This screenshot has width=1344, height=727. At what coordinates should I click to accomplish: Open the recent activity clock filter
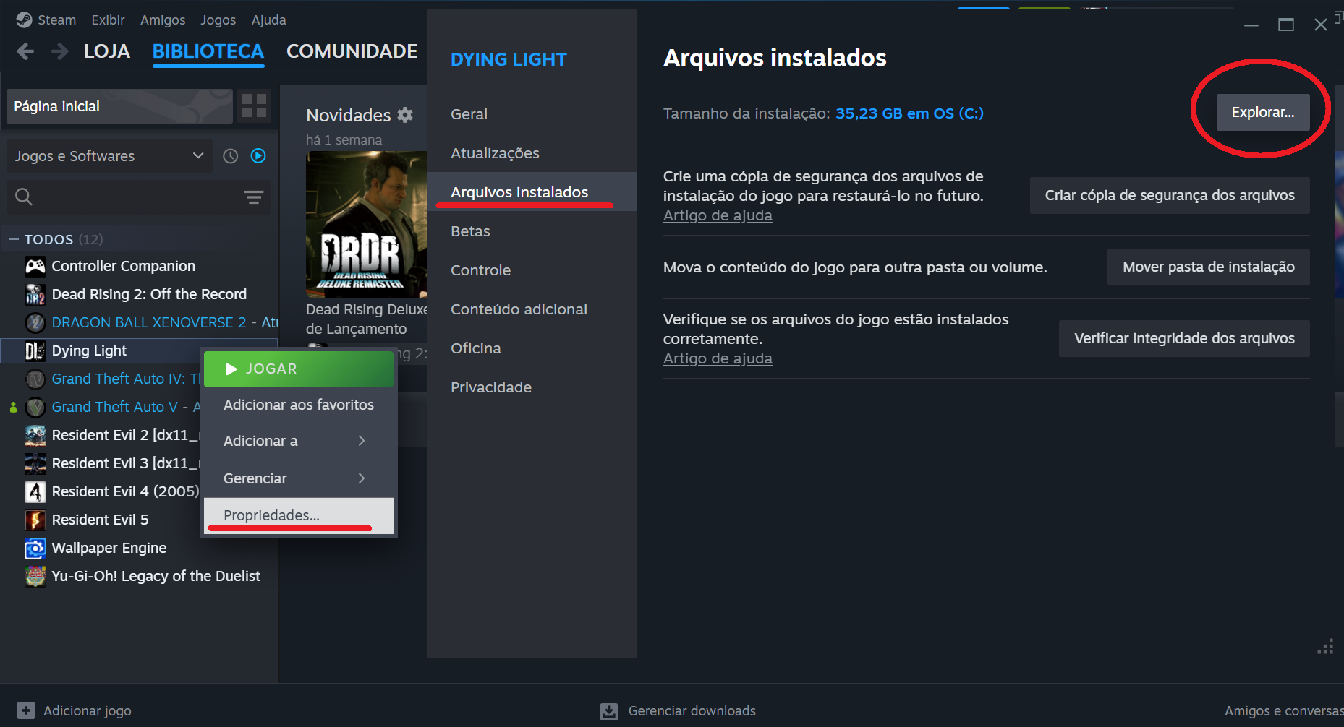[x=231, y=156]
